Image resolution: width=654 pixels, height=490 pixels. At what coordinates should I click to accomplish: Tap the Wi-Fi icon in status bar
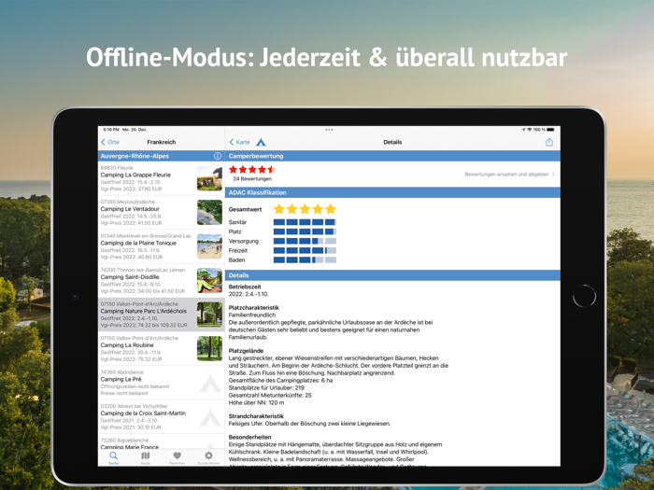[530, 130]
